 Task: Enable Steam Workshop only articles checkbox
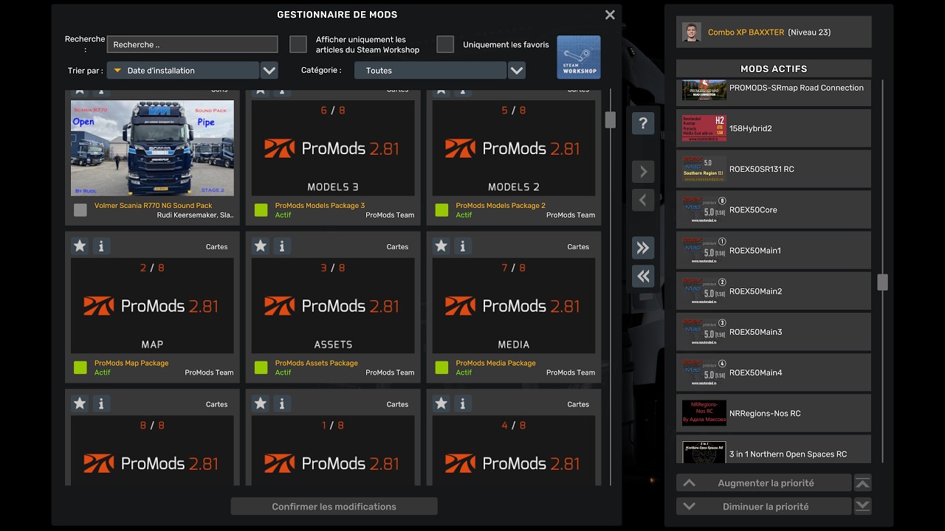coord(298,44)
